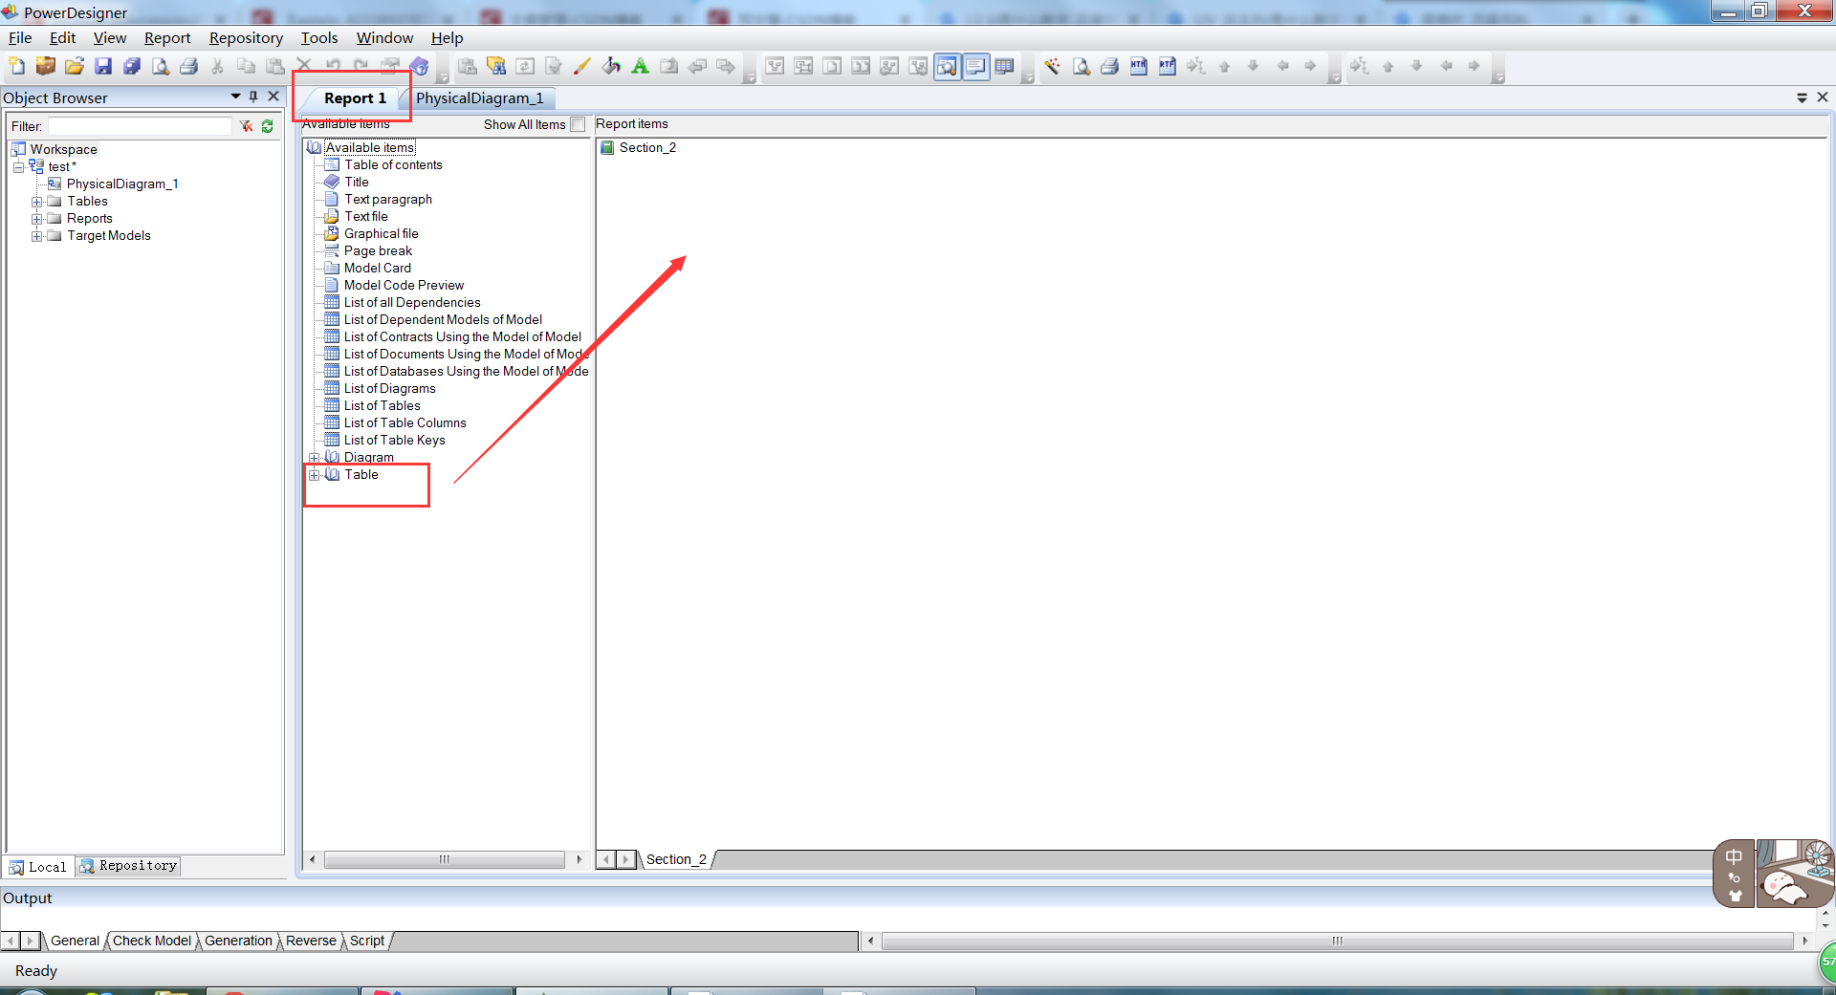Click the Help icon with question mark
The image size is (1836, 995).
(x=419, y=66)
